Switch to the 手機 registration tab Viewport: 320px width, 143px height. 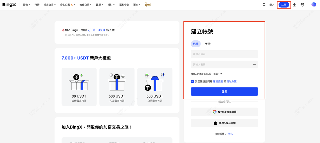(x=208, y=44)
